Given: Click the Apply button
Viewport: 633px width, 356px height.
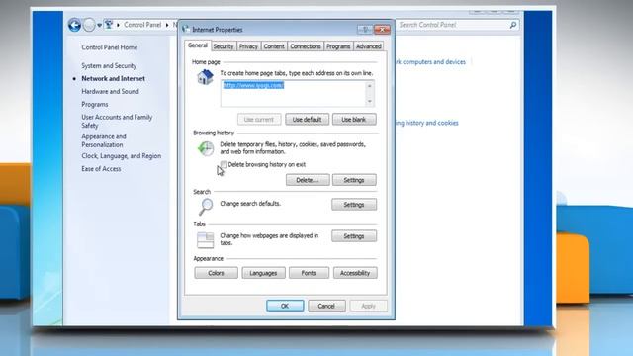Looking at the screenshot, I should tap(369, 306).
